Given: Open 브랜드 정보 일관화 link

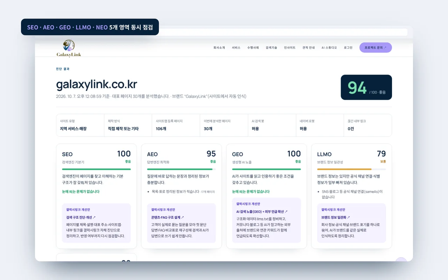Looking at the screenshot, I should 336,217.
